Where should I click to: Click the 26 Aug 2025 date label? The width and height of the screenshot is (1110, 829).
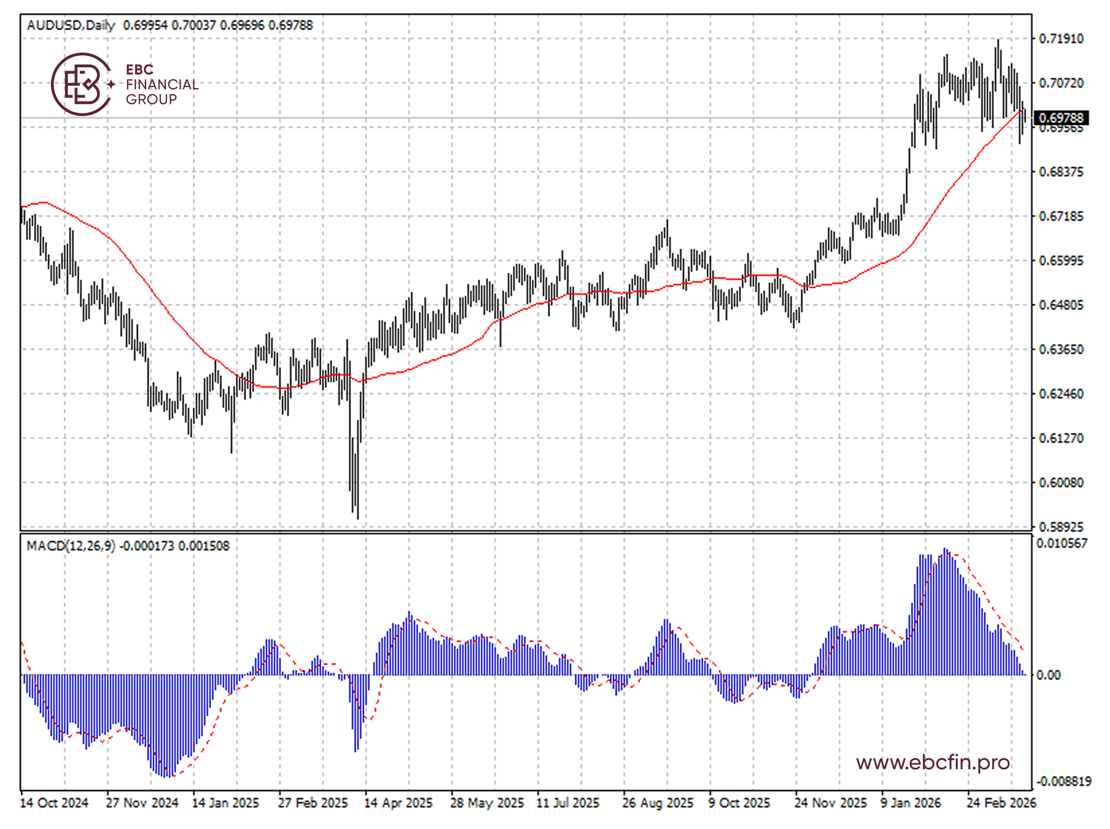[x=657, y=803]
